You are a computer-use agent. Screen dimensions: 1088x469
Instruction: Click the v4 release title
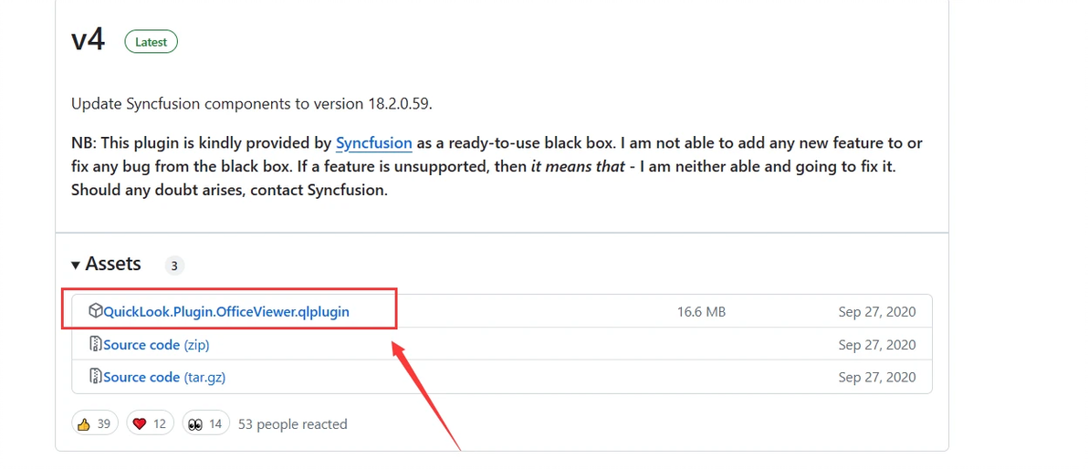pos(88,40)
